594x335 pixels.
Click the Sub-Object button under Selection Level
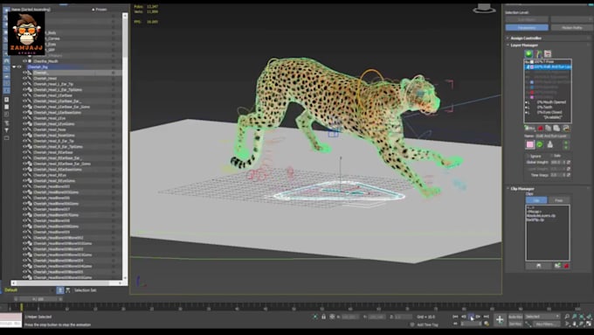tap(527, 19)
